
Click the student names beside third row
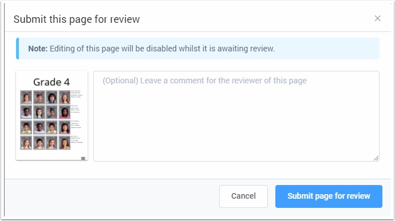(76, 124)
